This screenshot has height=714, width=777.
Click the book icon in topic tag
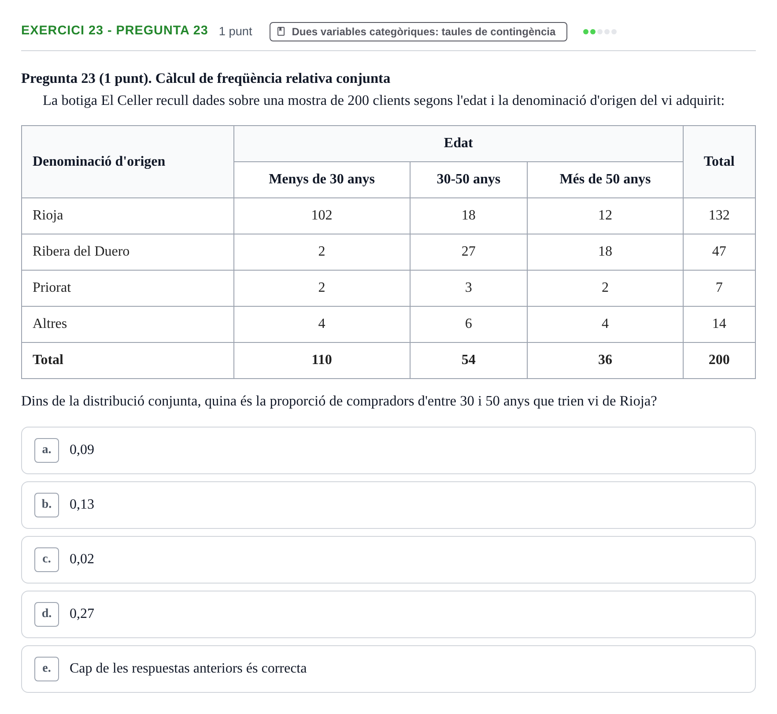(x=281, y=32)
